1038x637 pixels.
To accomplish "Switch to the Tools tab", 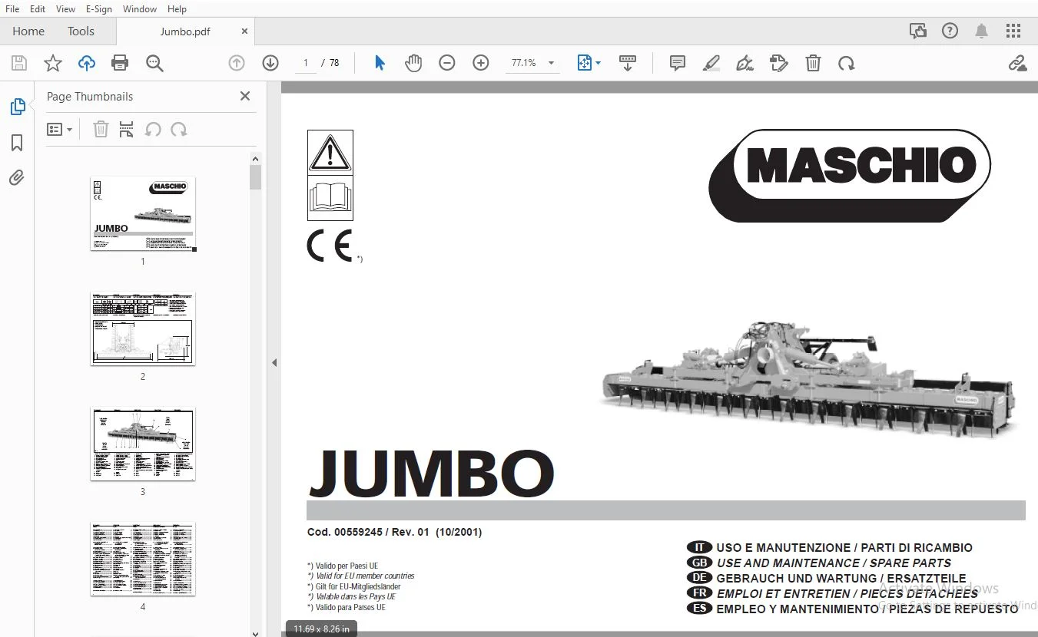I will coord(81,31).
